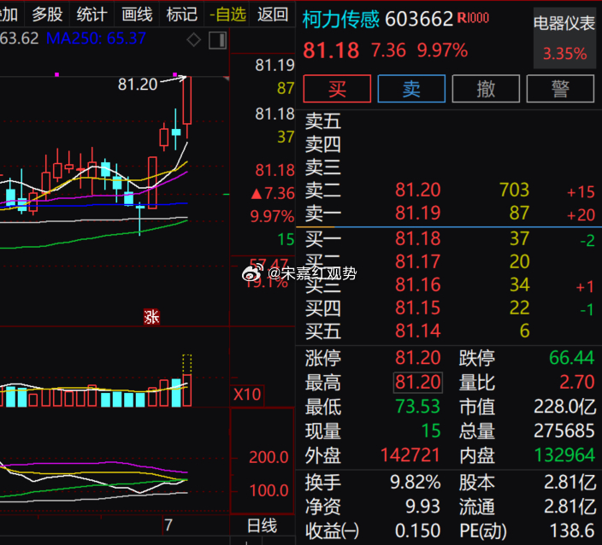
Task: Click stock name 柯力传感
Action: coord(341,19)
